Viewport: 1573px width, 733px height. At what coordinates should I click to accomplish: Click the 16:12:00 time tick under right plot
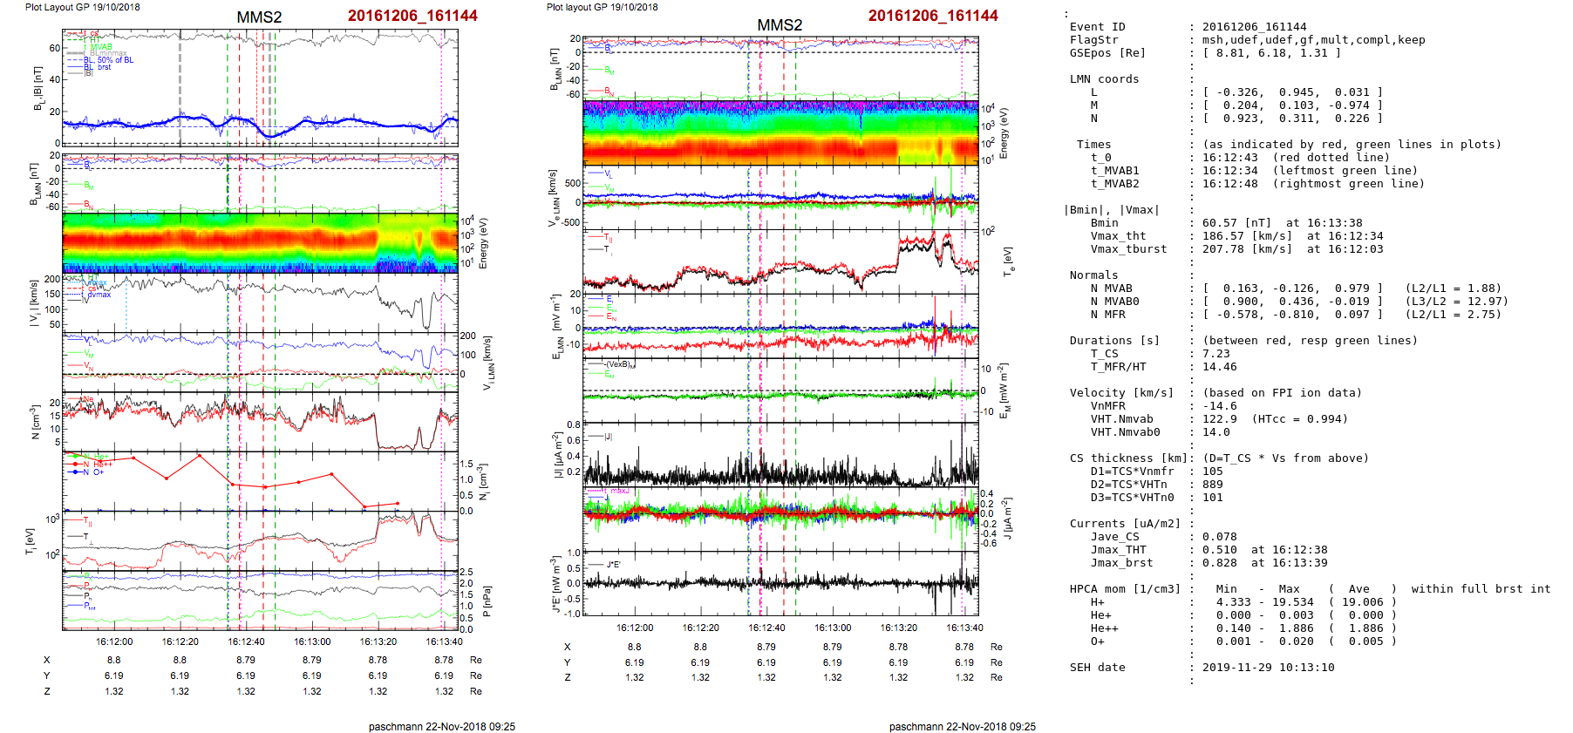pyautogui.click(x=635, y=628)
